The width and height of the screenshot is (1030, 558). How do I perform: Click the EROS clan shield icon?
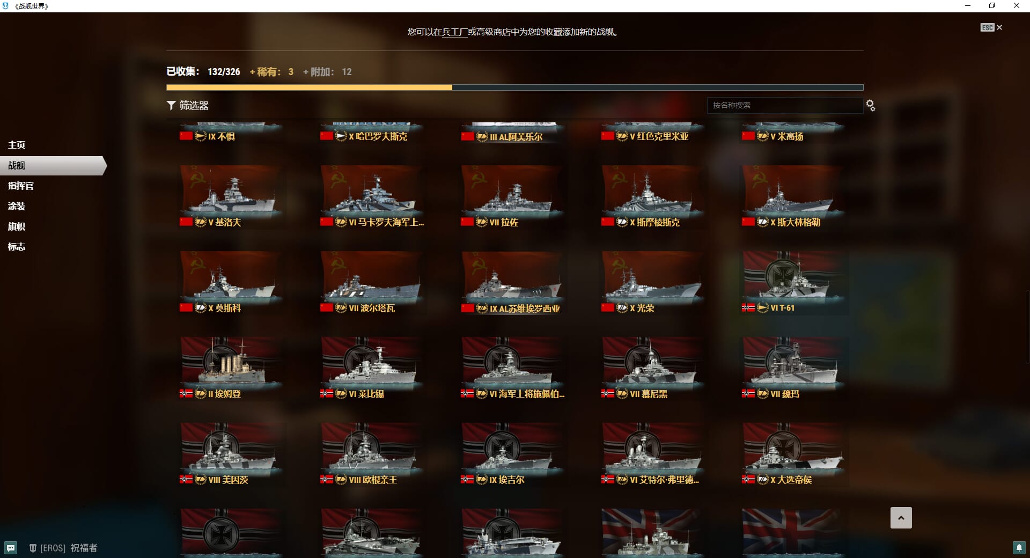(33, 548)
